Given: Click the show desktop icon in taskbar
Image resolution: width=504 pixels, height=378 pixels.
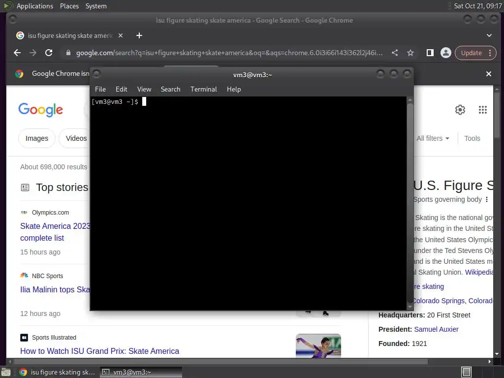Looking at the screenshot, I should [6, 372].
